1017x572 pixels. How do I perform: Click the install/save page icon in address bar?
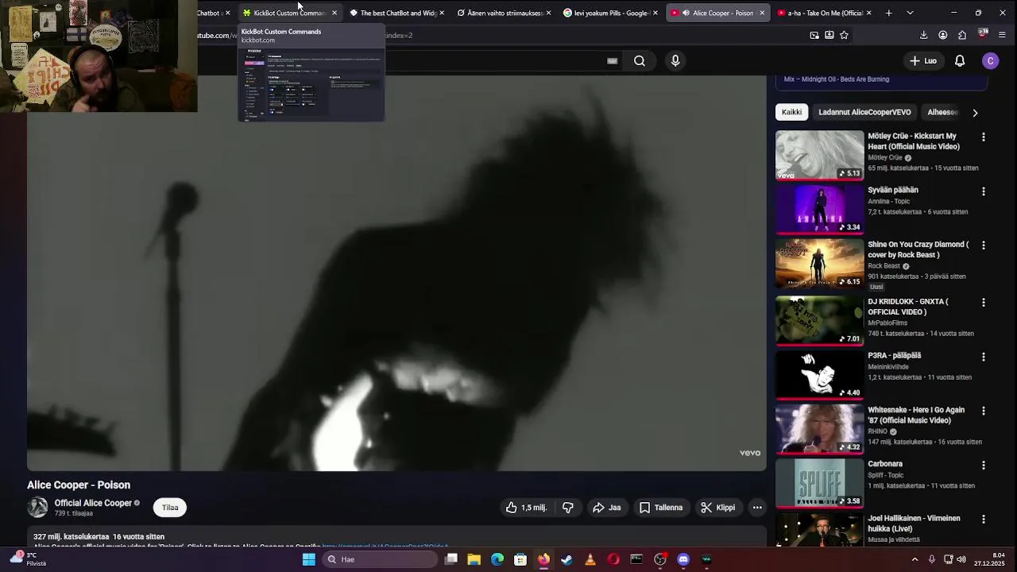[829, 35]
